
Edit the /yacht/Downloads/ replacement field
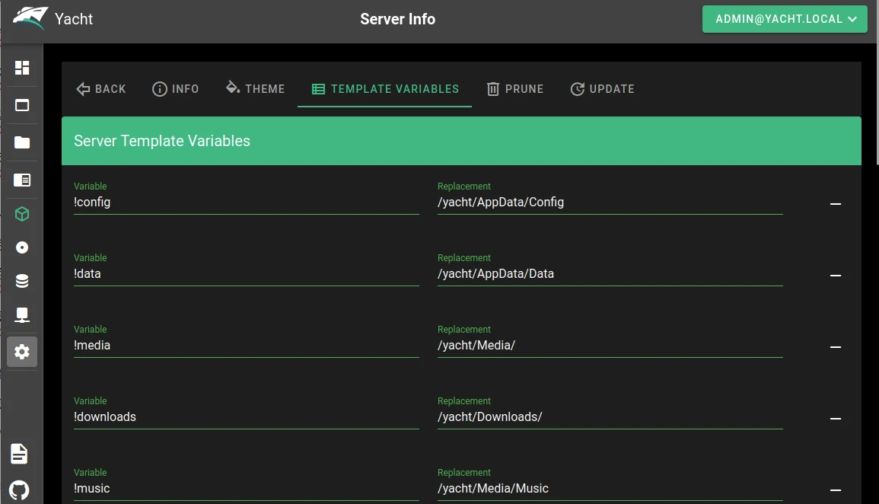(610, 417)
